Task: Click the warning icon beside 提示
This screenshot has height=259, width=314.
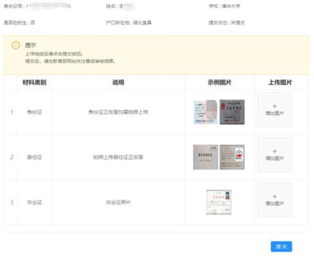Action: [16, 45]
